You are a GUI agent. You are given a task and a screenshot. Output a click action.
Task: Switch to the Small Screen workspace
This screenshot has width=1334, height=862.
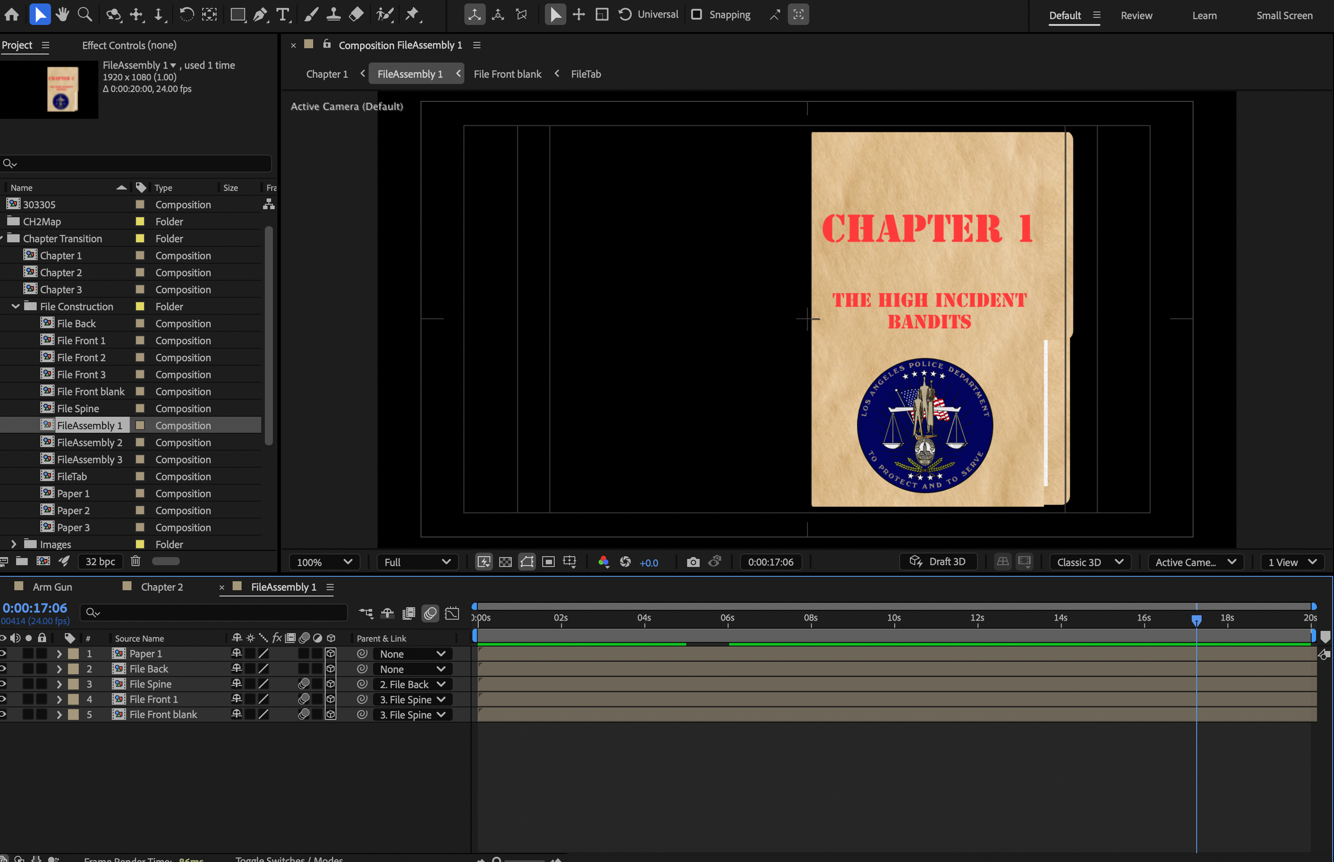coord(1284,15)
